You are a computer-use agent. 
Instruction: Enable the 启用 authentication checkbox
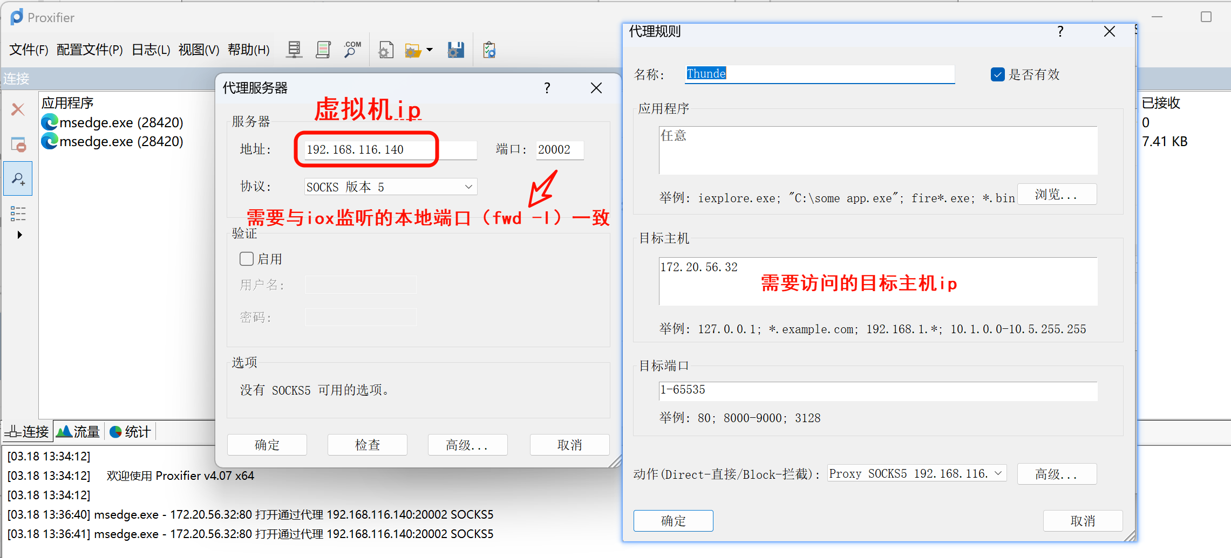(247, 259)
